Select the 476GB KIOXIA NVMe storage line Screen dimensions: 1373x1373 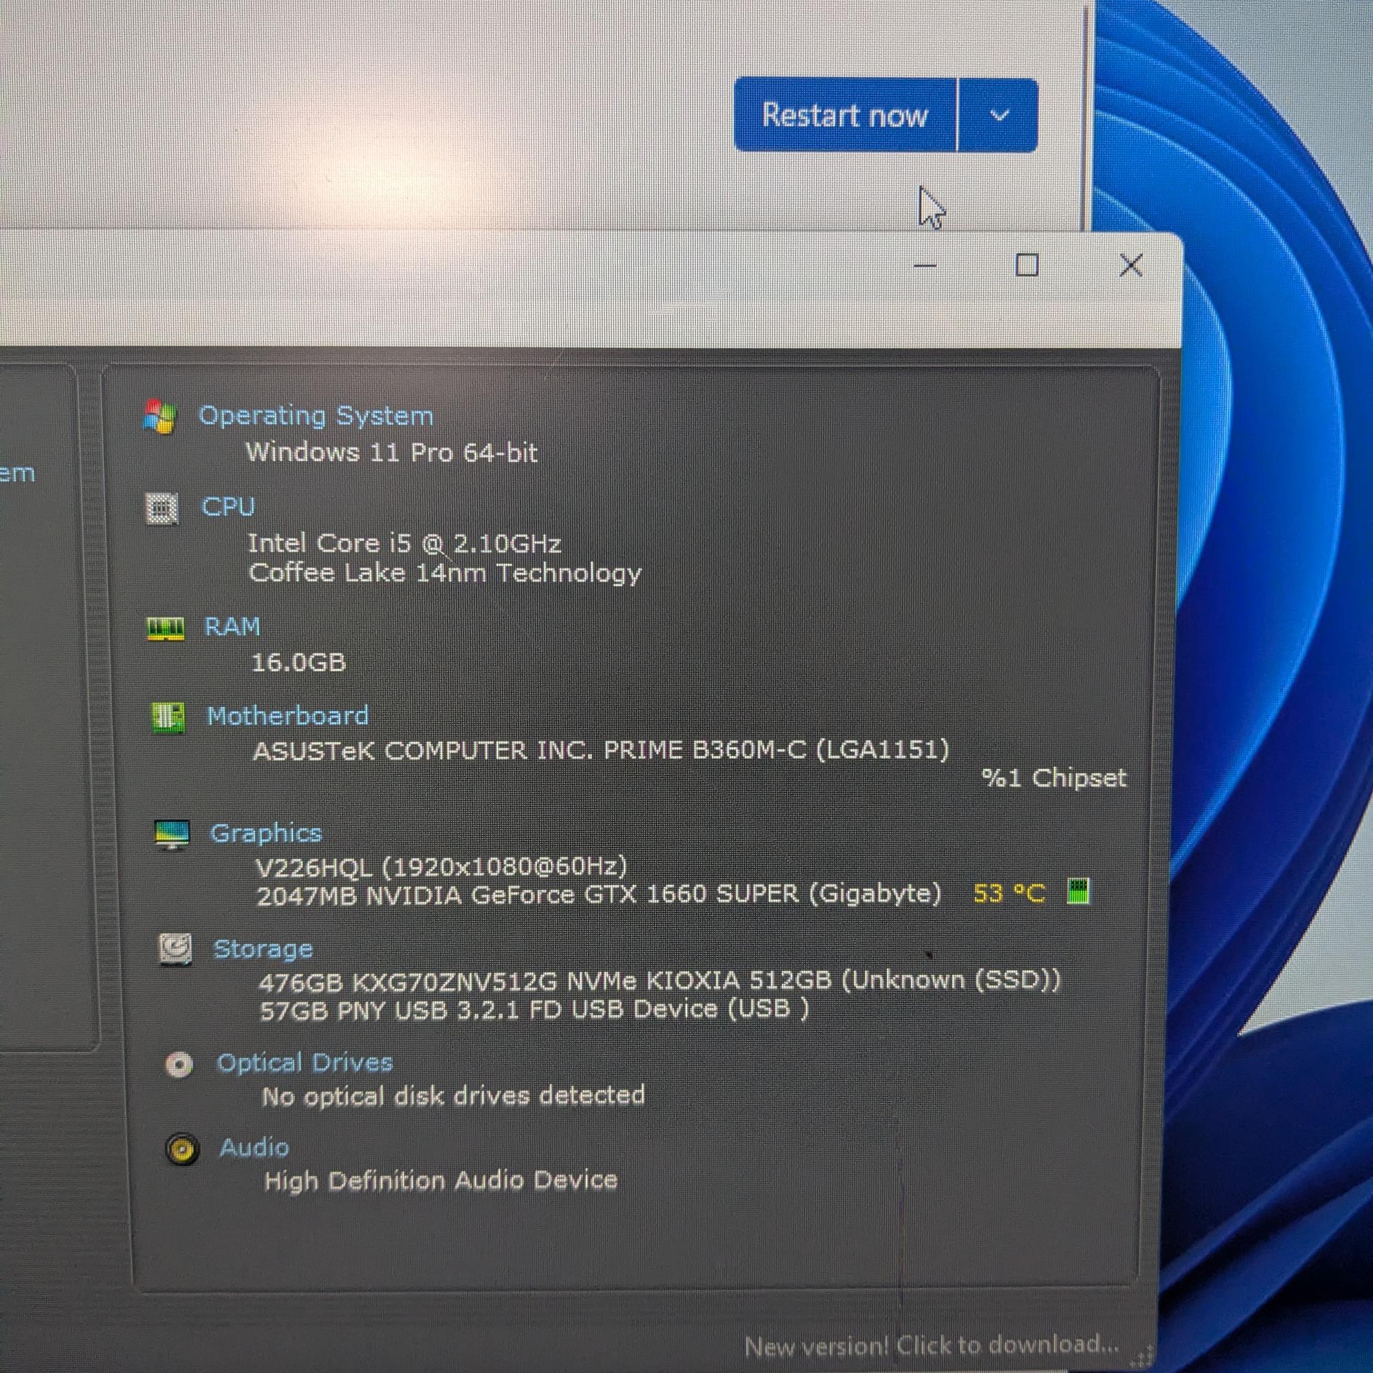click(660, 981)
